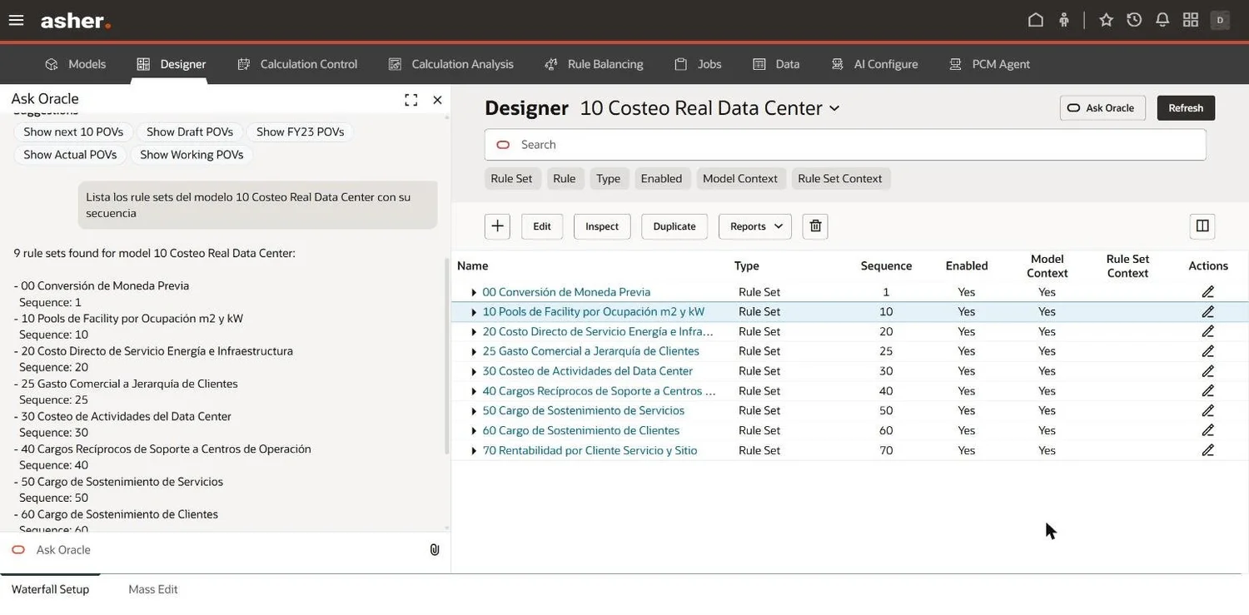Click the Refresh button
The height and width of the screenshot is (615, 1249).
pos(1186,108)
